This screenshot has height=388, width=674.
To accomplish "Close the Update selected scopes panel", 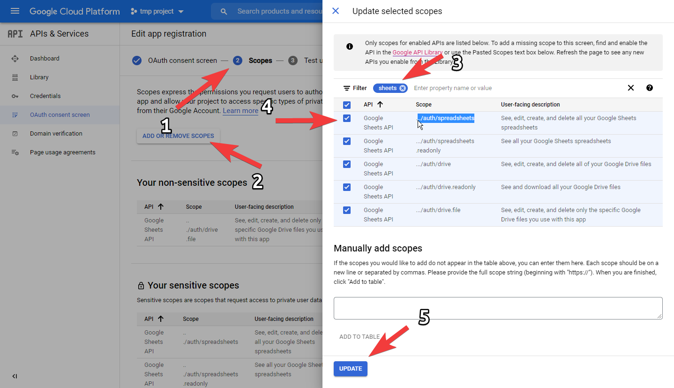I will 336,11.
